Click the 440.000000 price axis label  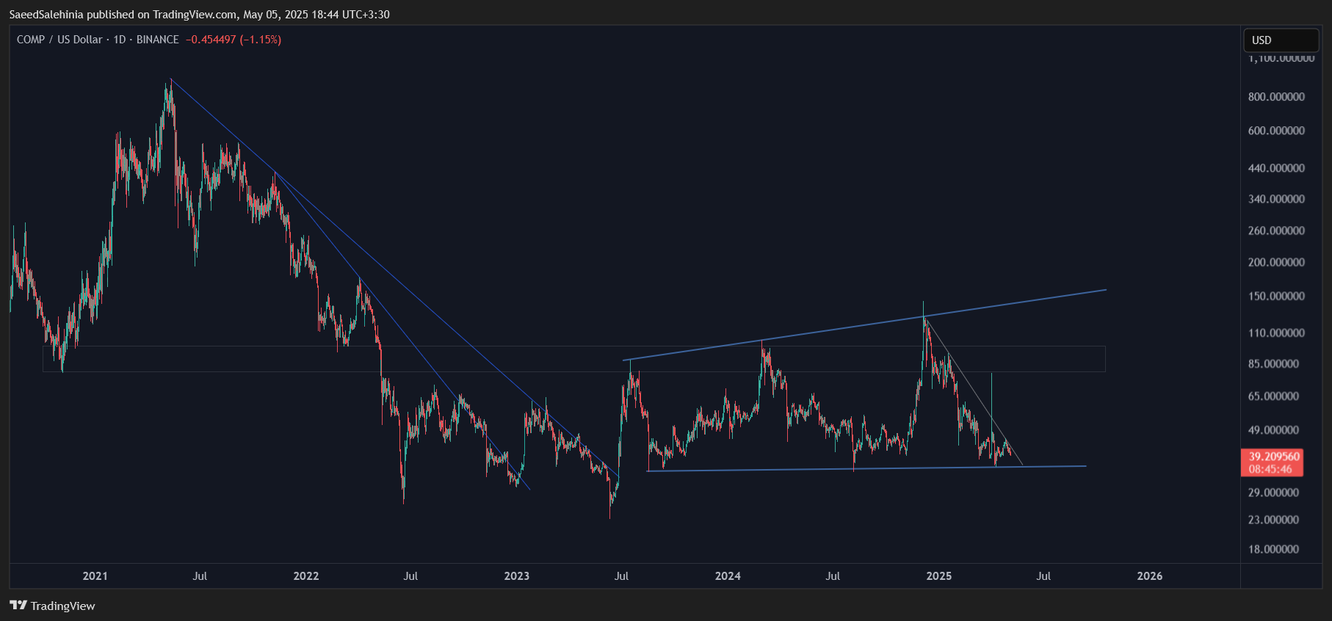[x=1277, y=168]
